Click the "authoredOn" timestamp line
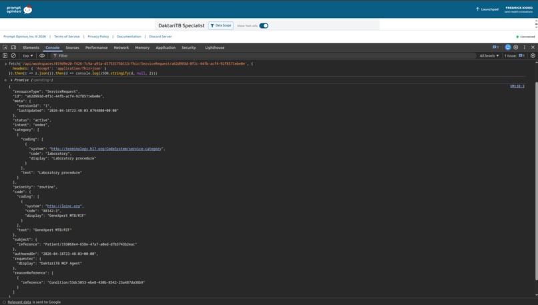Screen dimensions: 538x305 point(55,254)
